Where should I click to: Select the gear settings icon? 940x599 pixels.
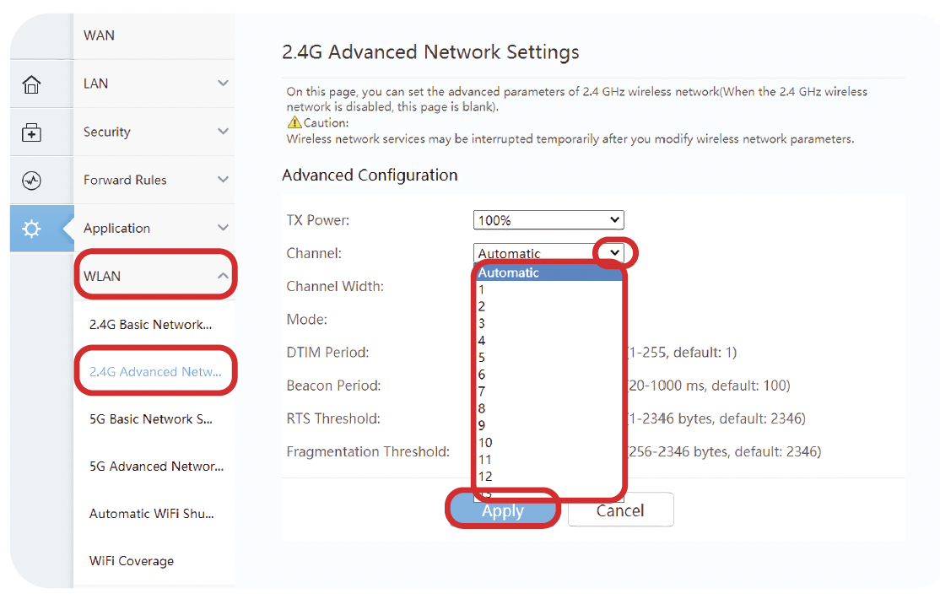(31, 229)
